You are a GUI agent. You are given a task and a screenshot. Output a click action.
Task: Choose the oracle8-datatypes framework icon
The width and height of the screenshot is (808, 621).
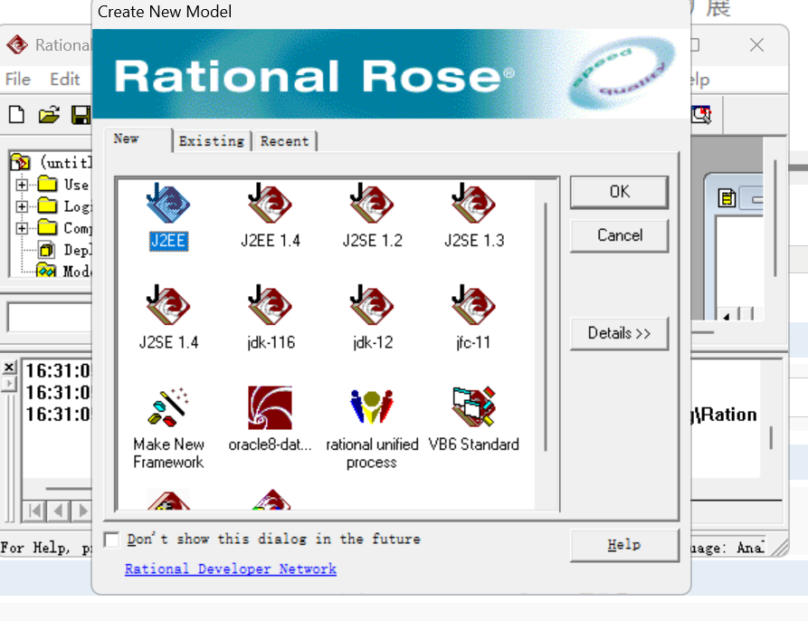click(x=270, y=407)
